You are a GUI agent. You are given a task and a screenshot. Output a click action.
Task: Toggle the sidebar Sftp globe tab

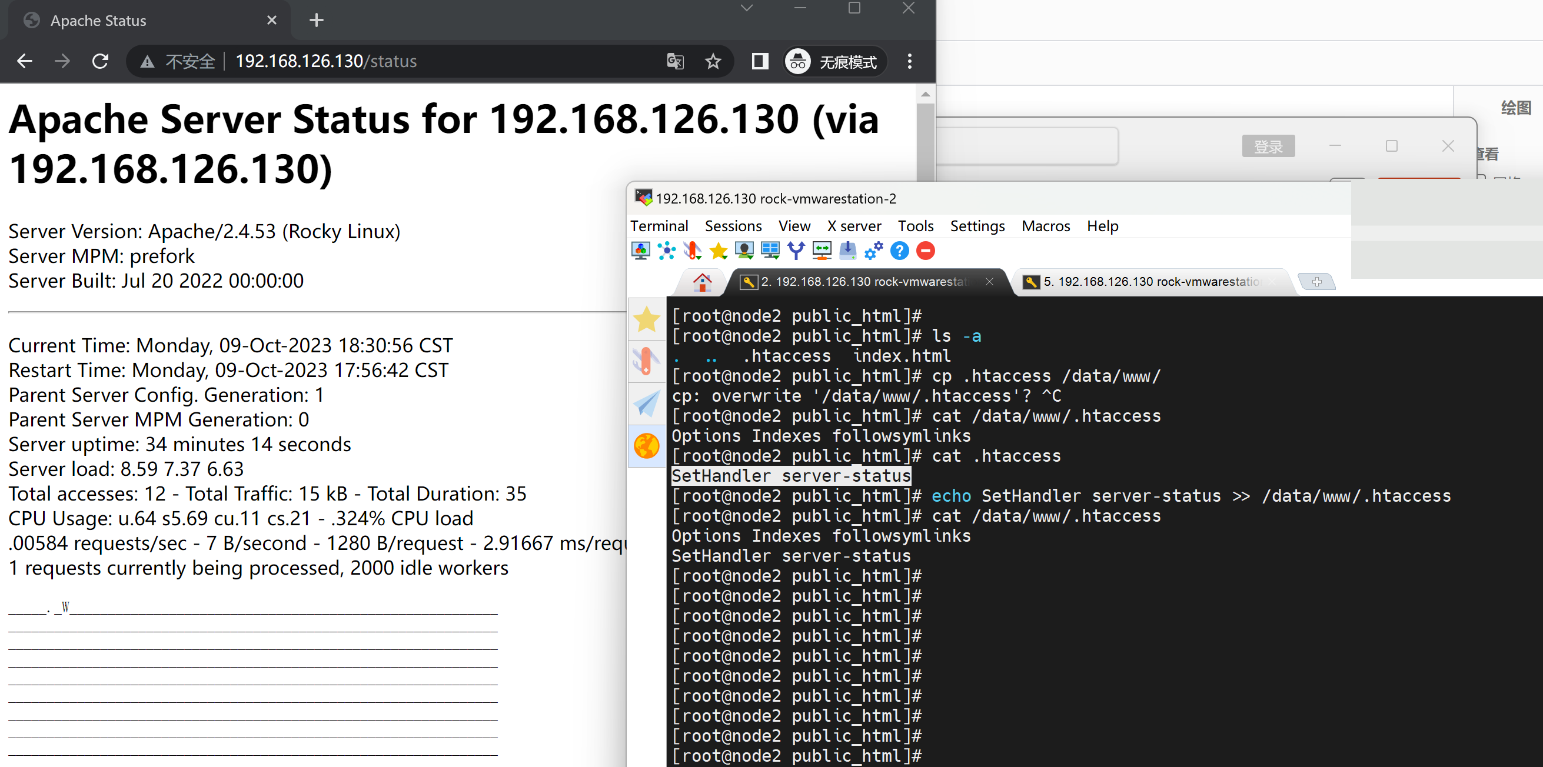pyautogui.click(x=646, y=446)
